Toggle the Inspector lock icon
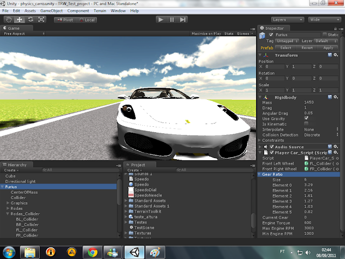This screenshot has height=259, width=345. tap(335, 29)
